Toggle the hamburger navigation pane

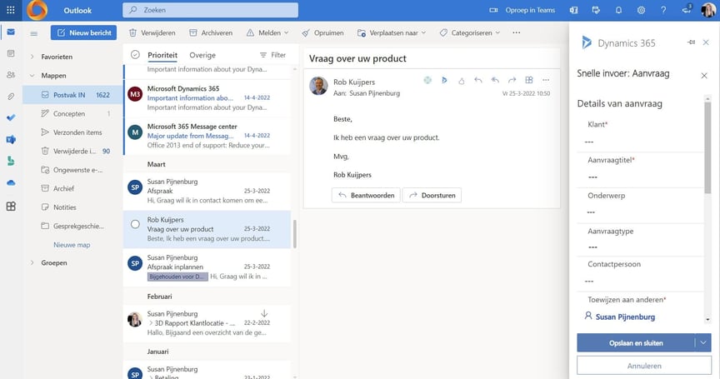tap(33, 33)
